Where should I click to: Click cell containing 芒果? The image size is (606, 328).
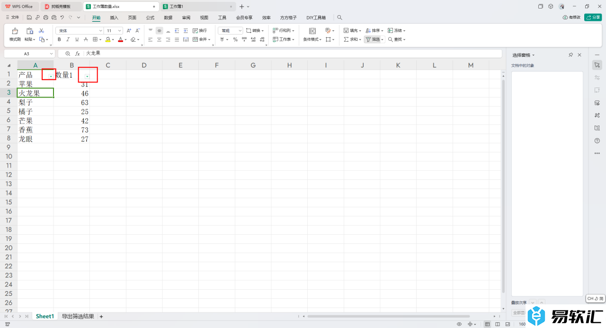(x=35, y=121)
